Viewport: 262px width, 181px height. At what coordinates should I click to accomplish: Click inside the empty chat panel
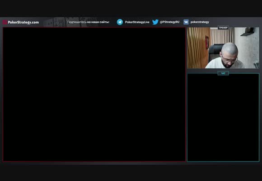tap(223, 118)
